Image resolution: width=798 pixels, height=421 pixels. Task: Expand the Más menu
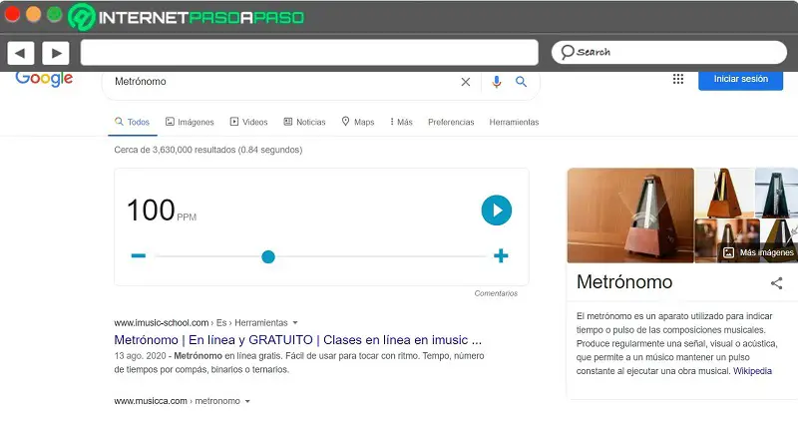(x=401, y=122)
